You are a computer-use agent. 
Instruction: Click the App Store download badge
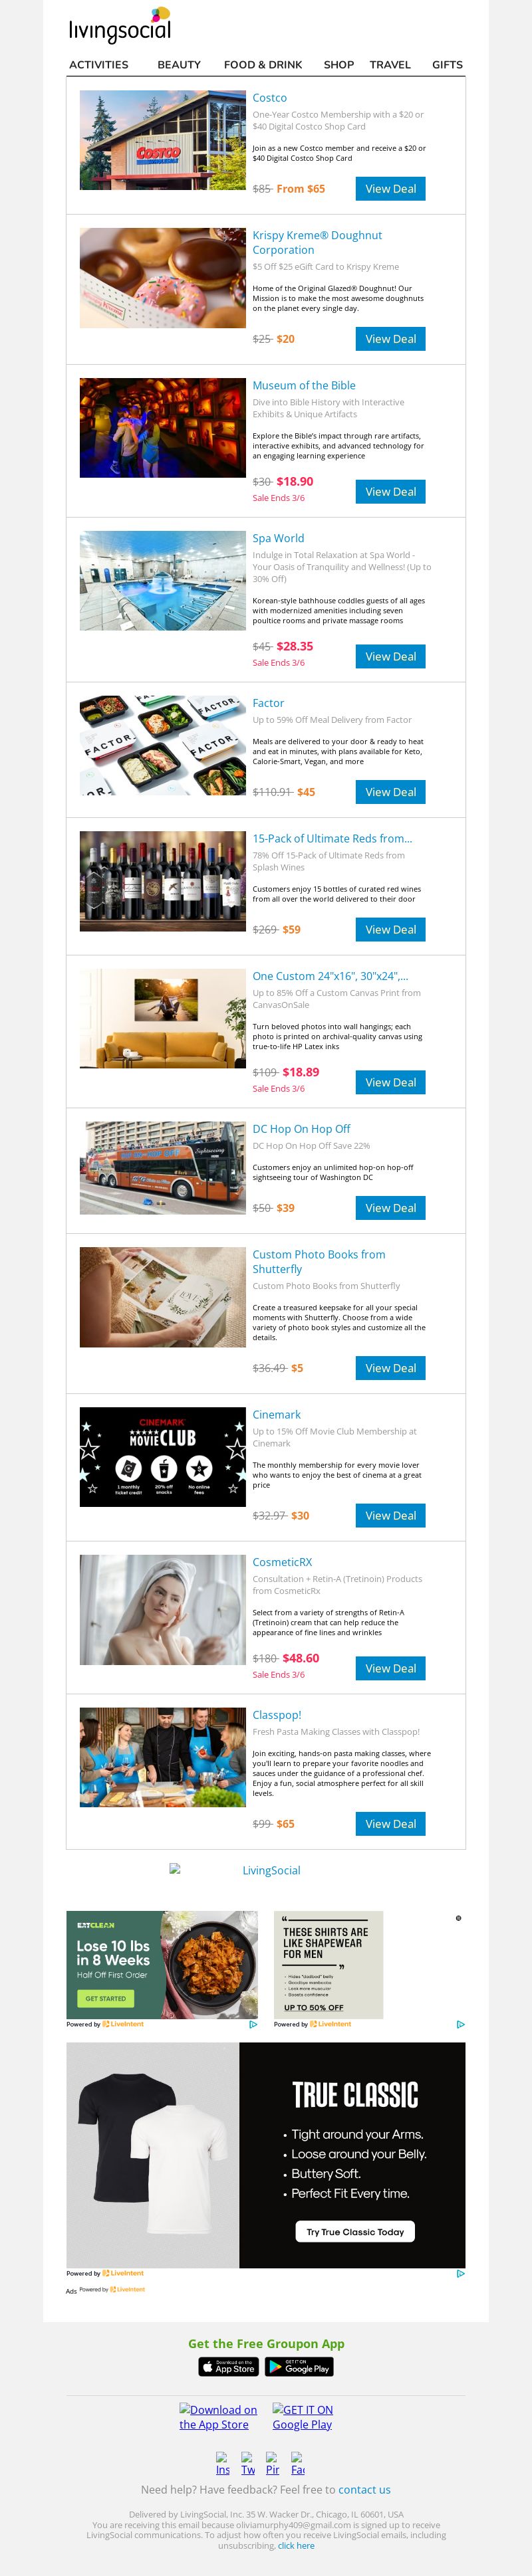pos(229,2367)
